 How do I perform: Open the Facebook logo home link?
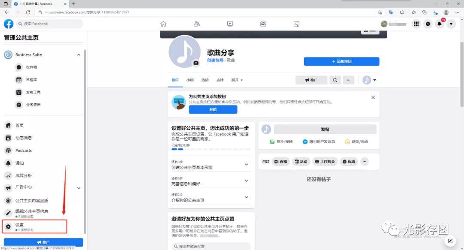click(x=9, y=24)
